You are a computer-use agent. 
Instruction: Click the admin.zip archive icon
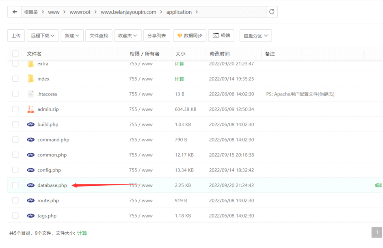click(30, 109)
